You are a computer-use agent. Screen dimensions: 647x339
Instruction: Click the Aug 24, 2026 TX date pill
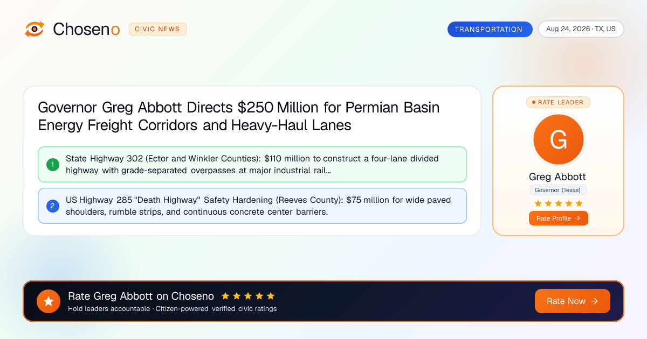coord(581,29)
